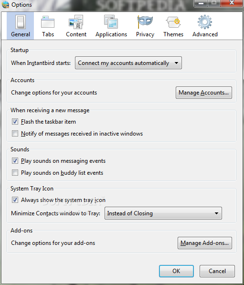Image resolution: width=244 pixels, height=285 pixels.
Task: Click the "Accounts" group heading
Action: 22,80
